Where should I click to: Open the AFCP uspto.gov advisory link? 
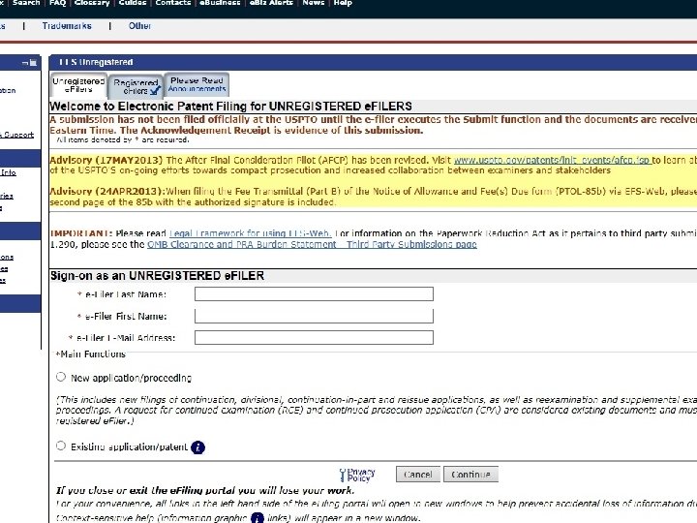point(553,160)
